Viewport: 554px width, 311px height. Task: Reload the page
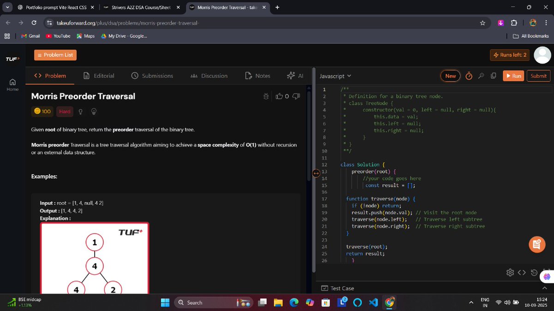[x=34, y=23]
